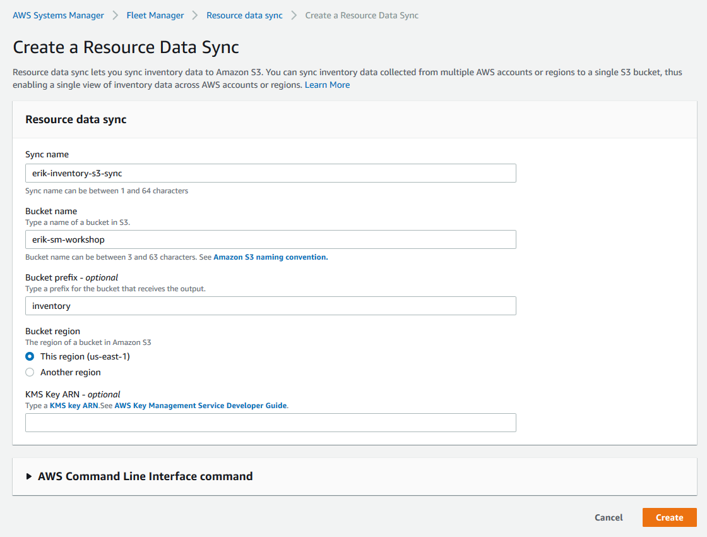Open AWS Key Management Service Developer Guide
This screenshot has width=707, height=537.
point(201,406)
